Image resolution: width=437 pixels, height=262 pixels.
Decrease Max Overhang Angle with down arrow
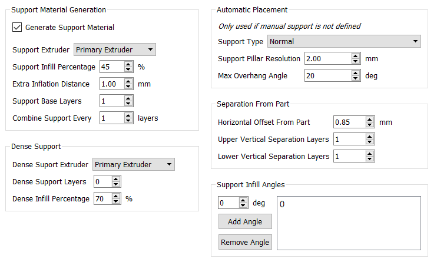coord(355,78)
